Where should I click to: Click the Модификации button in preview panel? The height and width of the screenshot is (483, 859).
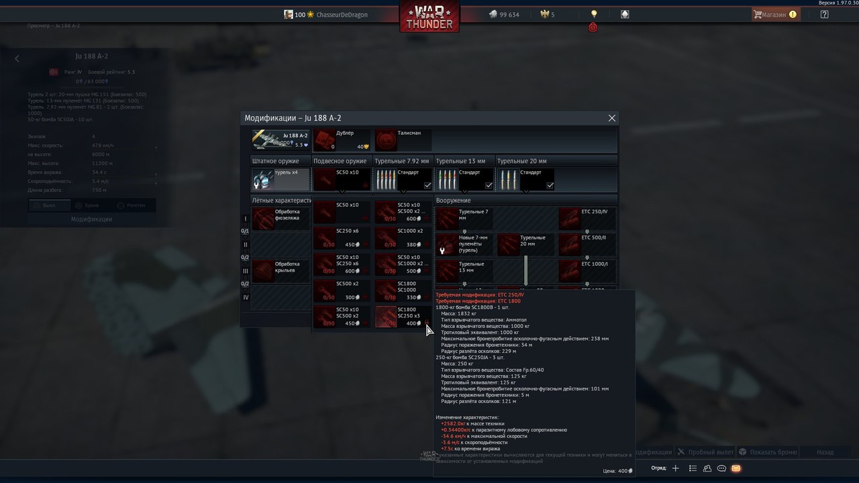(x=91, y=219)
